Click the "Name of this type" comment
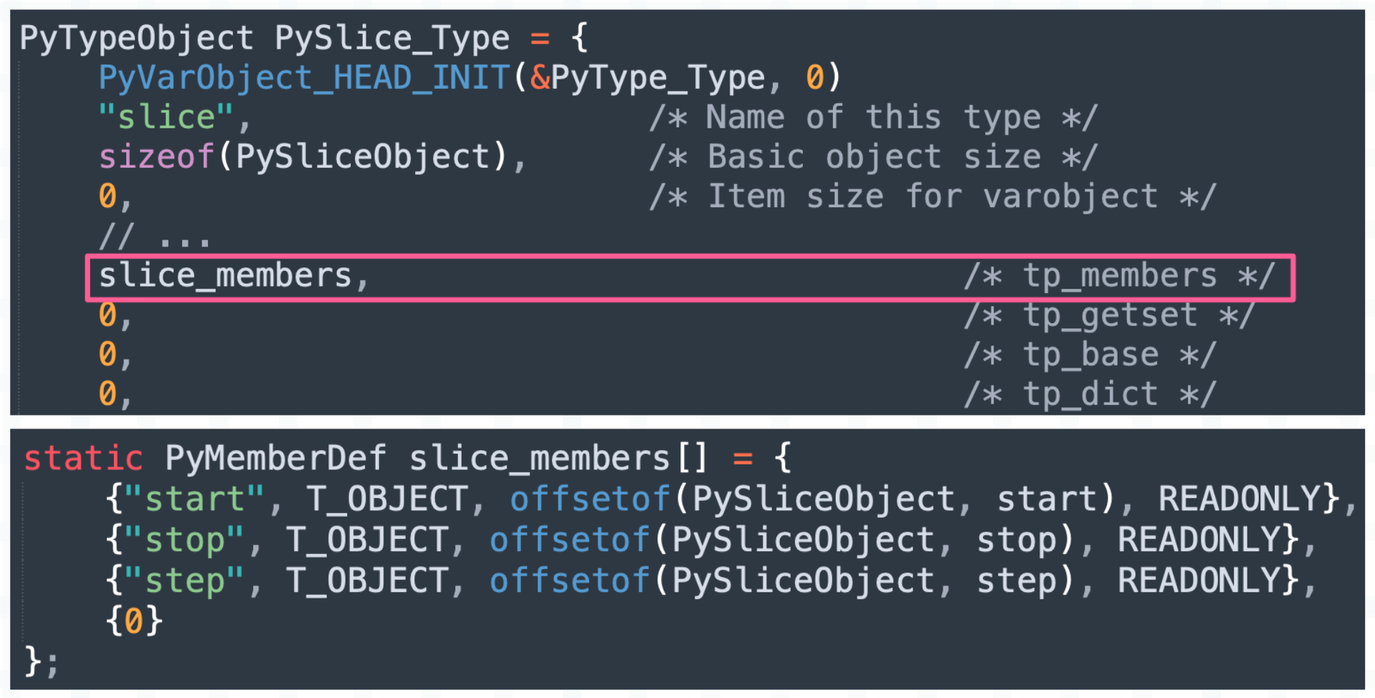This screenshot has height=698, width=1375. pos(874,117)
